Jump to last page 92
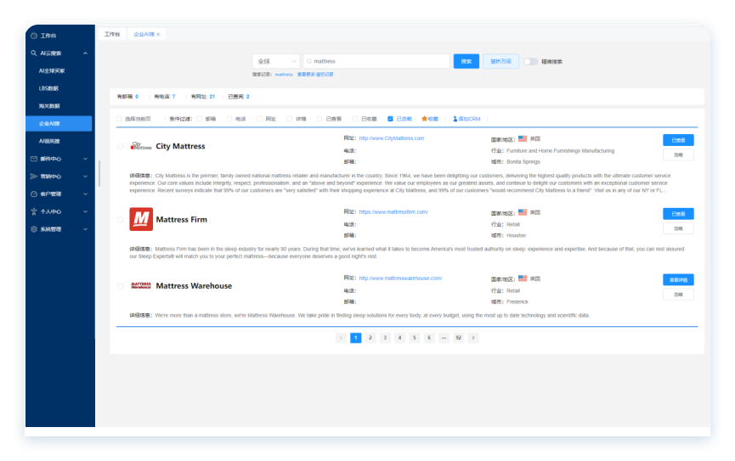The height and width of the screenshot is (461, 735). click(x=459, y=338)
